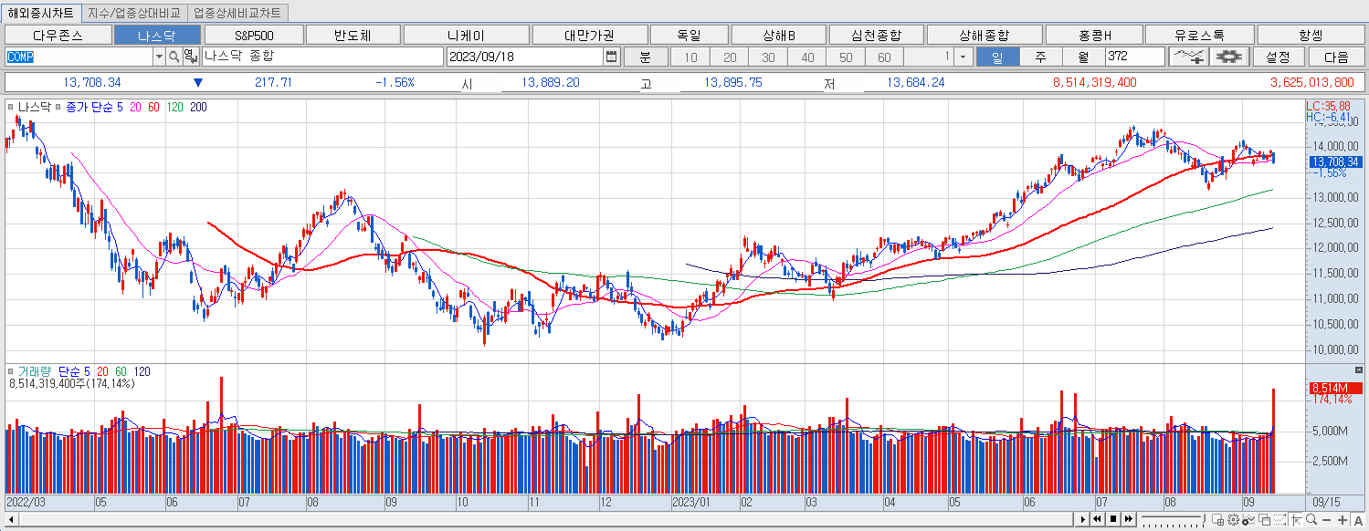Click current price tag 13,708.34 on axis

tap(1335, 161)
